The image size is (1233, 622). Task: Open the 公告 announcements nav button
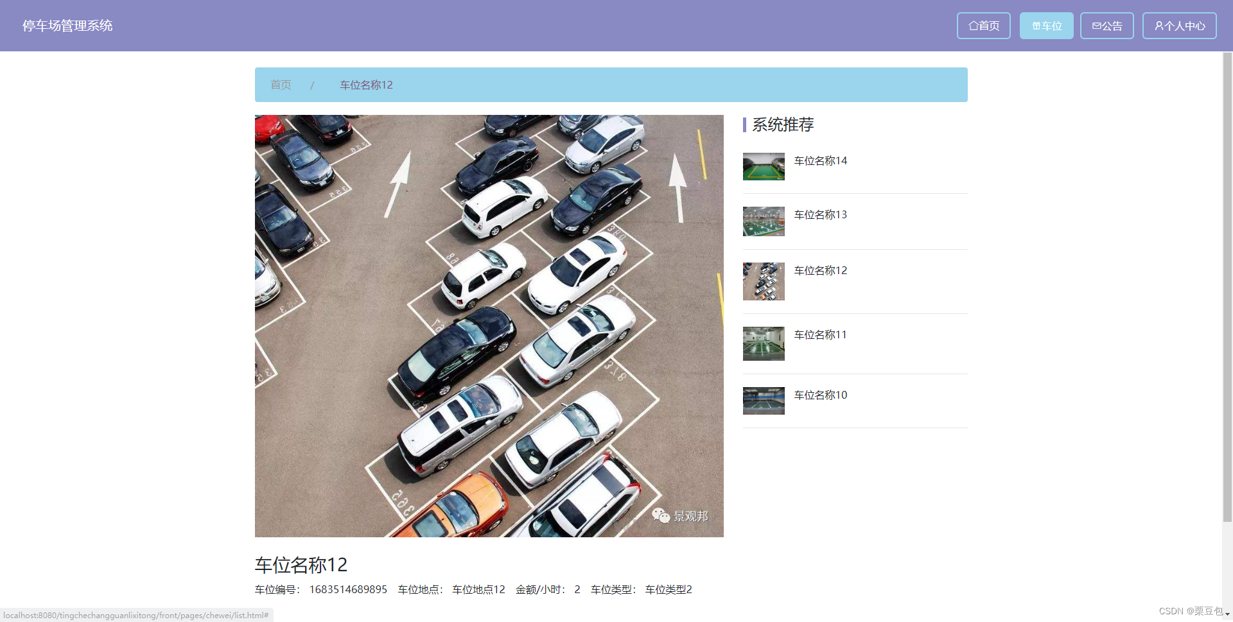pos(1106,26)
